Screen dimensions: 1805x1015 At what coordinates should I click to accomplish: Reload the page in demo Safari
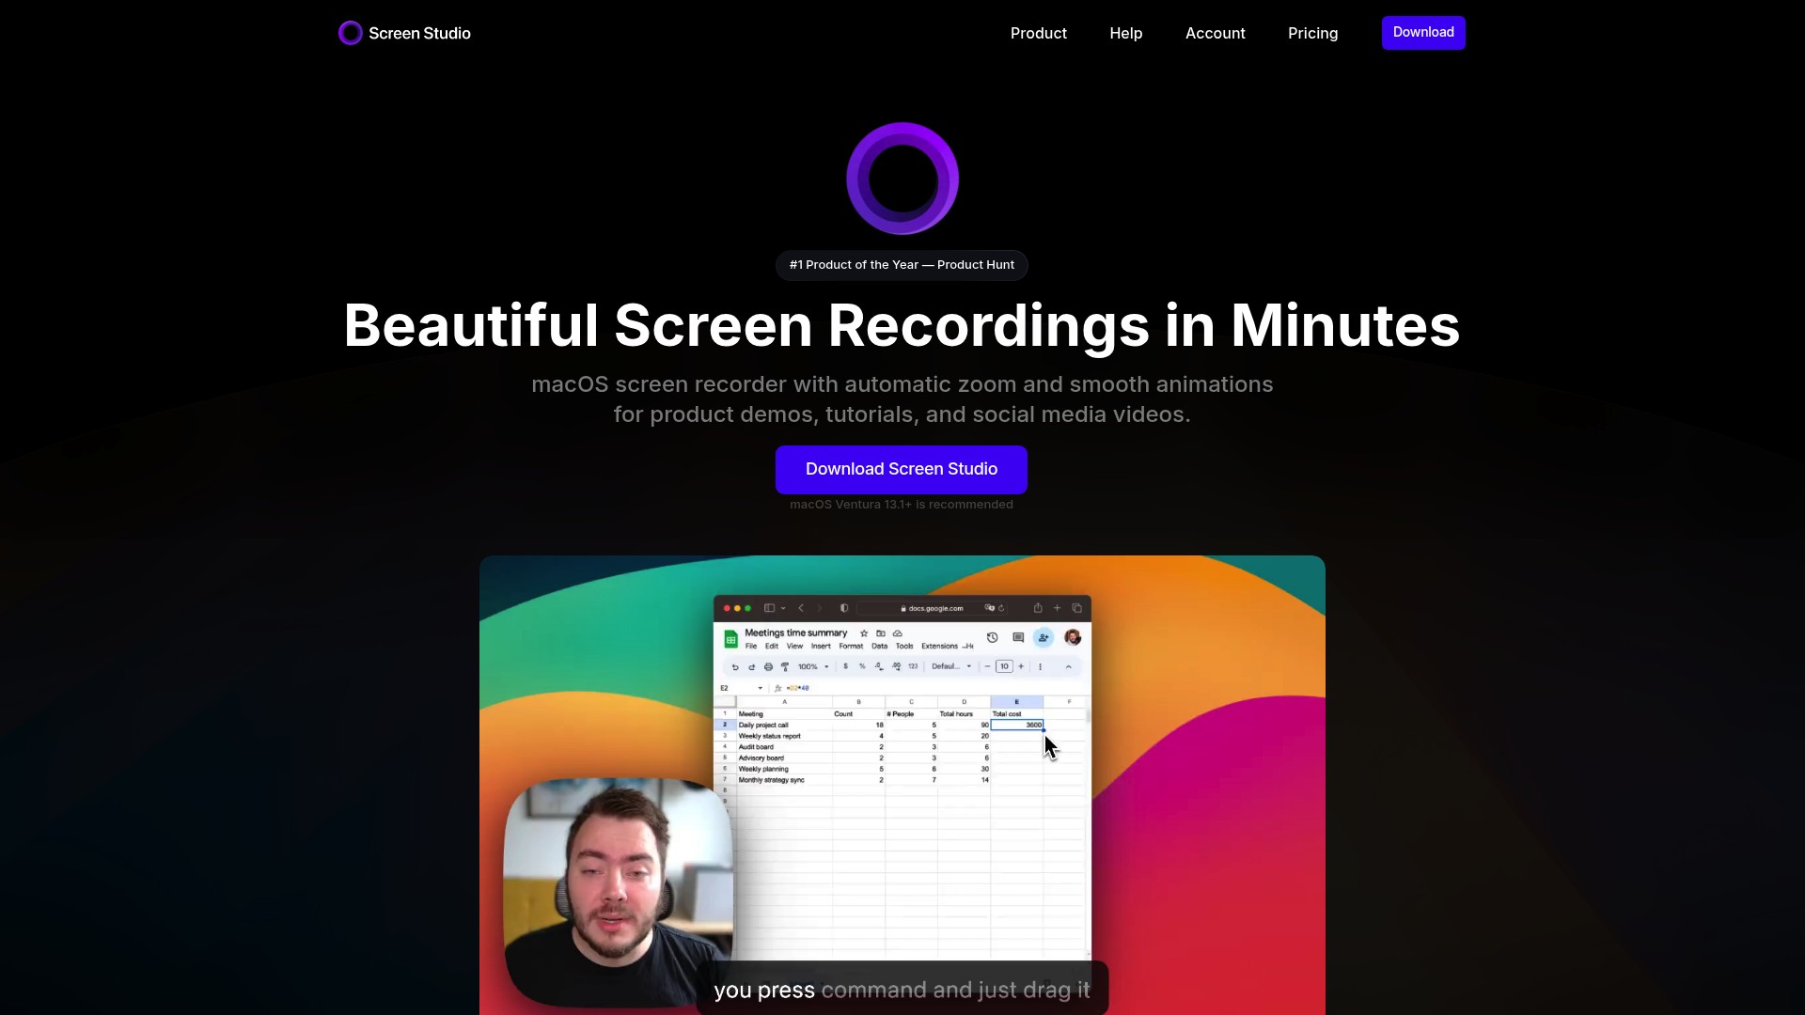coord(1001,608)
